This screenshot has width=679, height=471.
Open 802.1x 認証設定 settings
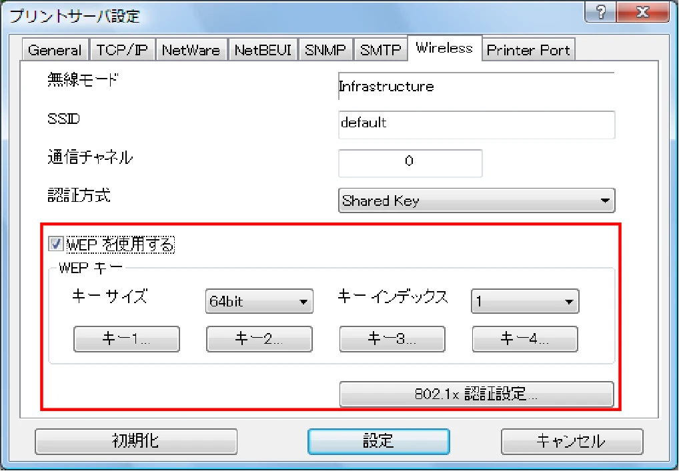pyautogui.click(x=476, y=394)
